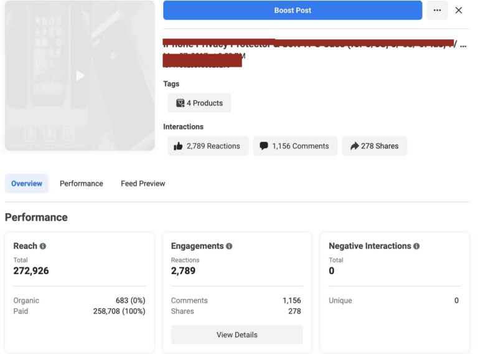This screenshot has width=478, height=354.
Task: Click the Comments value 1,156 in Engagements
Action: (x=292, y=300)
